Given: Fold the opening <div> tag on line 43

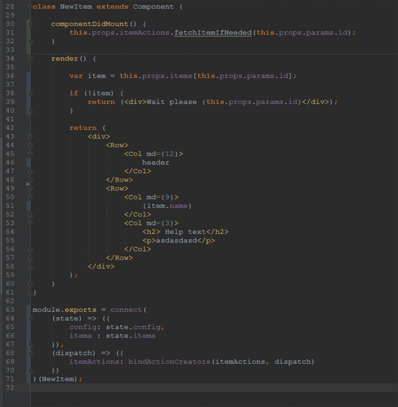Looking at the screenshot, I should pyautogui.click(x=30, y=137).
